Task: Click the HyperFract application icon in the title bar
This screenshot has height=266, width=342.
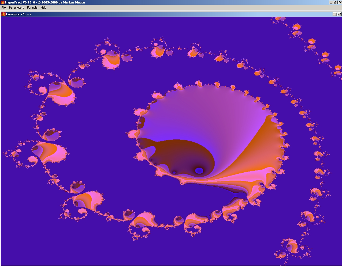Action: 3,2
